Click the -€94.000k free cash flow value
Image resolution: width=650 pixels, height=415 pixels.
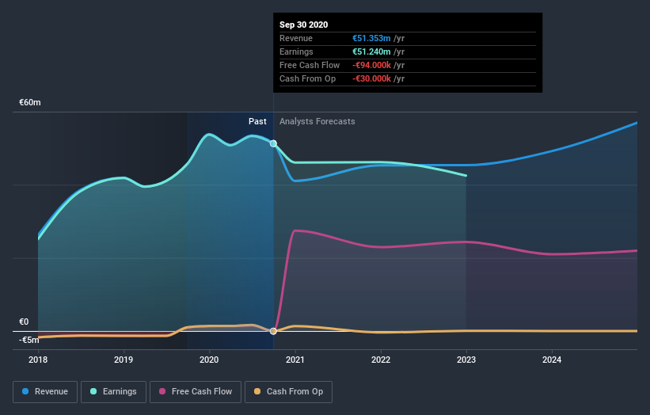click(x=371, y=65)
